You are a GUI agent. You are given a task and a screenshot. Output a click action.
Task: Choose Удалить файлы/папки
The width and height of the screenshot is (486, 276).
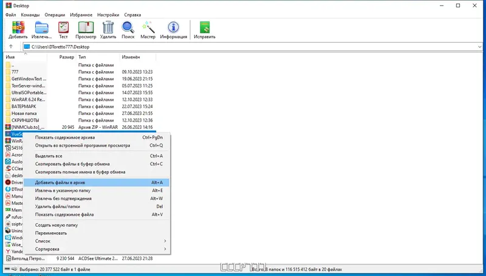(x=97, y=207)
